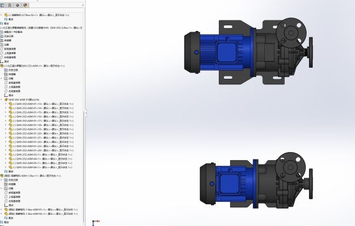Collapse the QHX-252-ASM-01 pattern folder
The image size is (355, 226).
pos(1,100)
